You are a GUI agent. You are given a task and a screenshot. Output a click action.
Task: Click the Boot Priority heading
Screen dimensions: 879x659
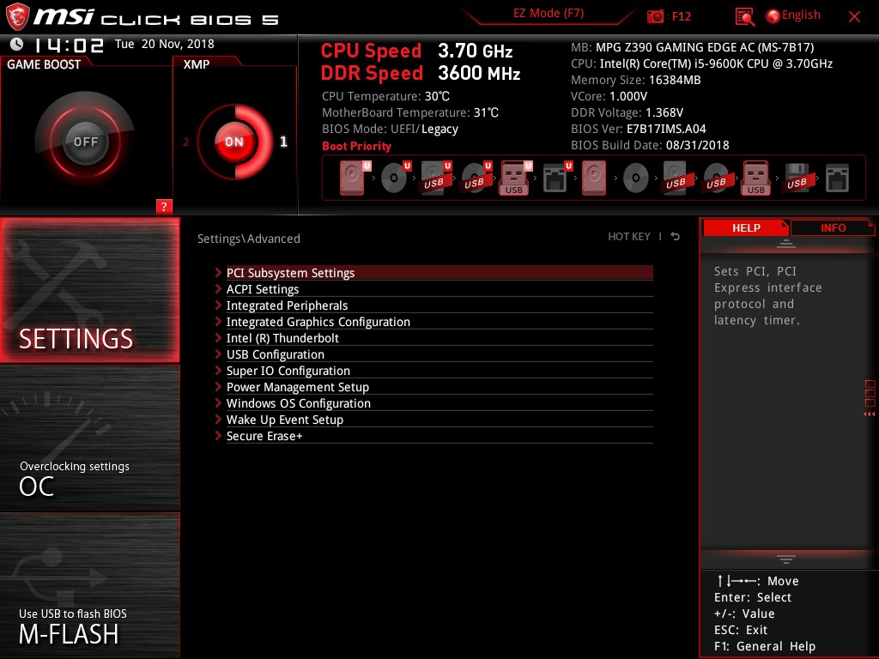(356, 146)
